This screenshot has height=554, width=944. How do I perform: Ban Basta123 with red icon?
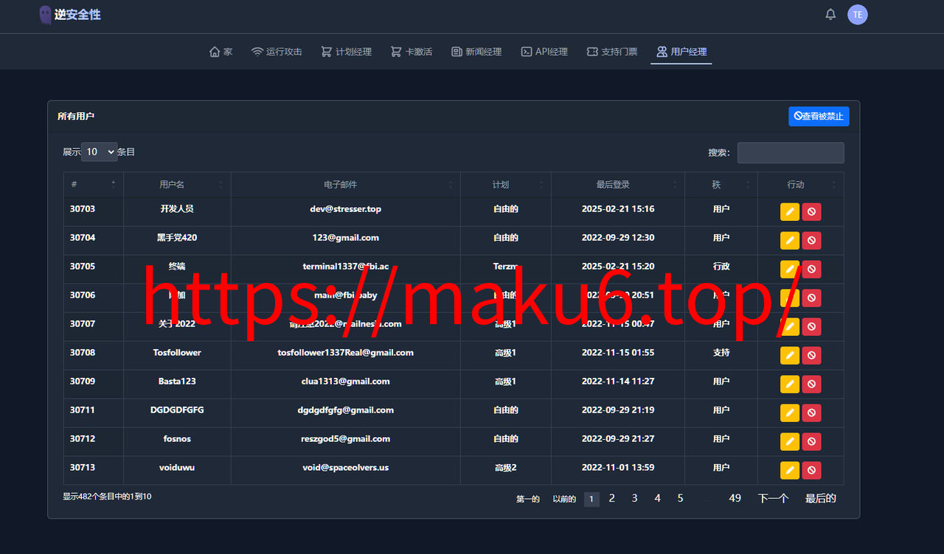pyautogui.click(x=811, y=384)
